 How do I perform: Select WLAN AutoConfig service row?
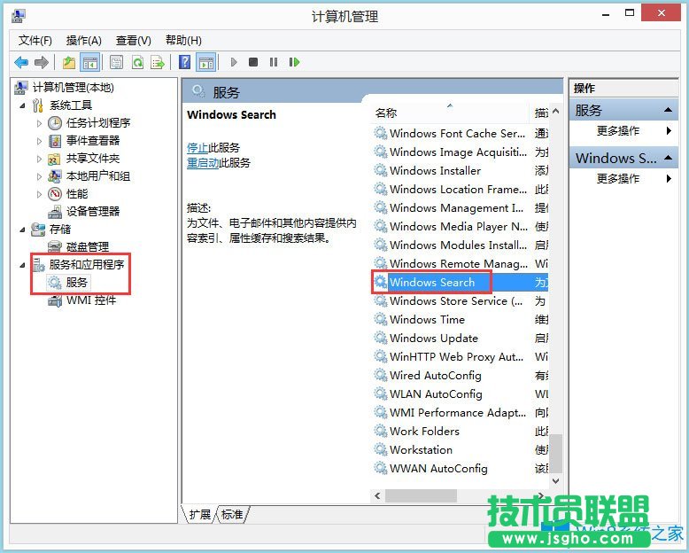[460, 393]
